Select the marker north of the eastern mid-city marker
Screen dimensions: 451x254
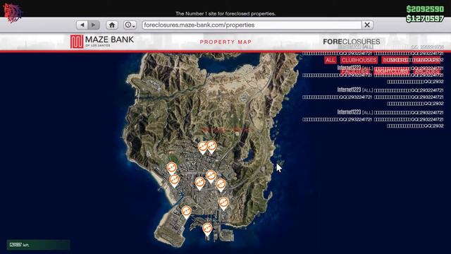(x=211, y=177)
